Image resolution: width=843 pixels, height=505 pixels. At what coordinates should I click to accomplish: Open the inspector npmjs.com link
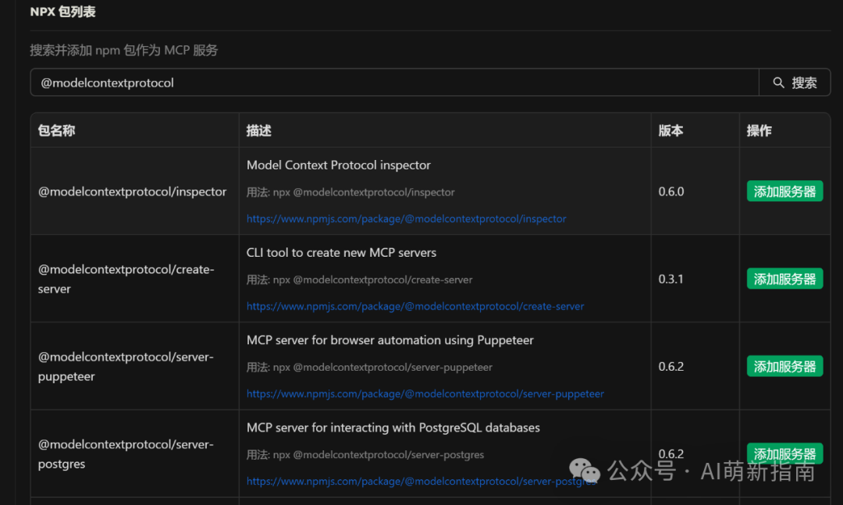click(x=406, y=219)
